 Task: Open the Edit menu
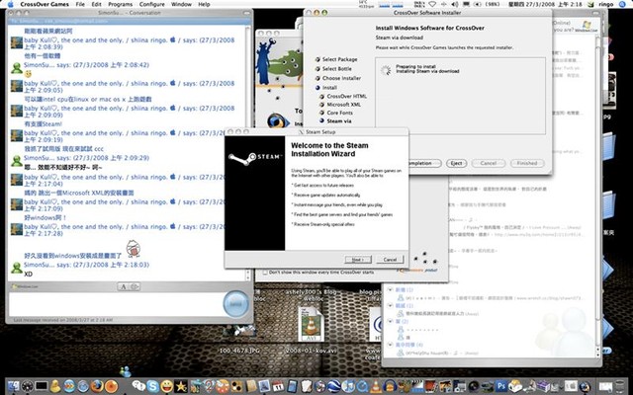(x=97, y=4)
